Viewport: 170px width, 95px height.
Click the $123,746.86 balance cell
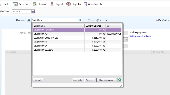click(x=95, y=46)
